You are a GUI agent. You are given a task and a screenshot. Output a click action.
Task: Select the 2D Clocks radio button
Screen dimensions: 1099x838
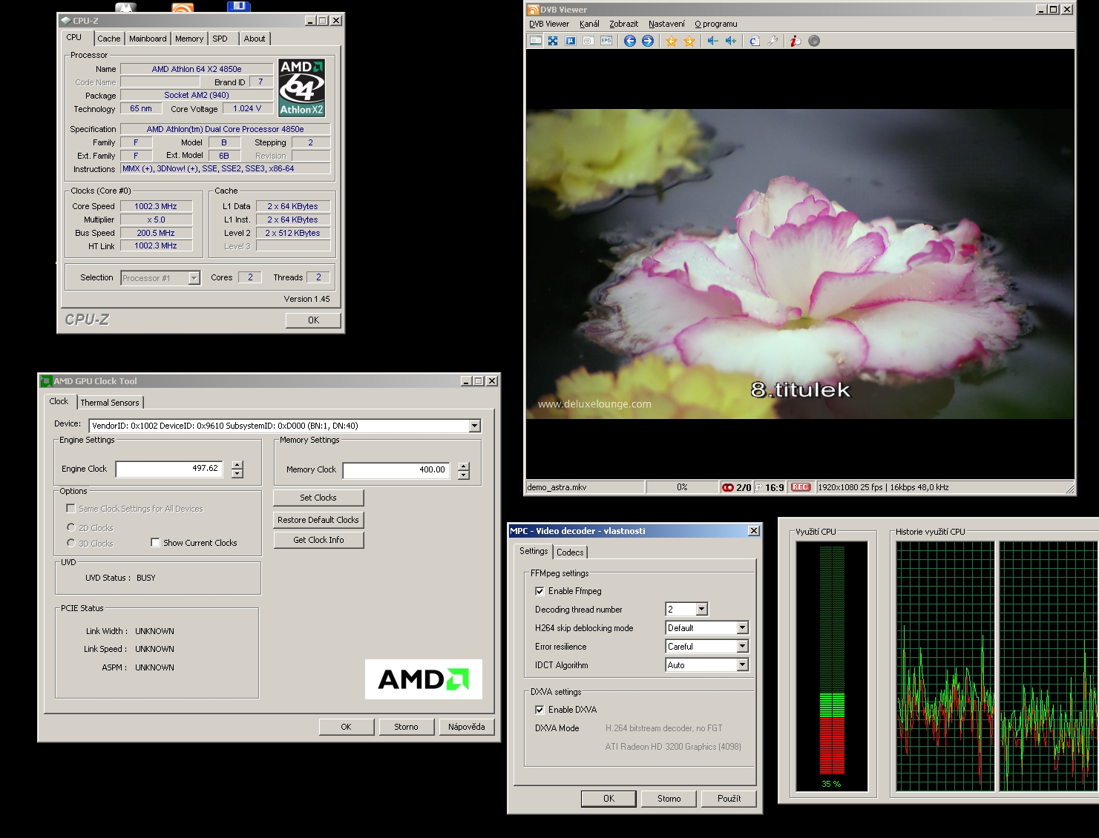(71, 527)
